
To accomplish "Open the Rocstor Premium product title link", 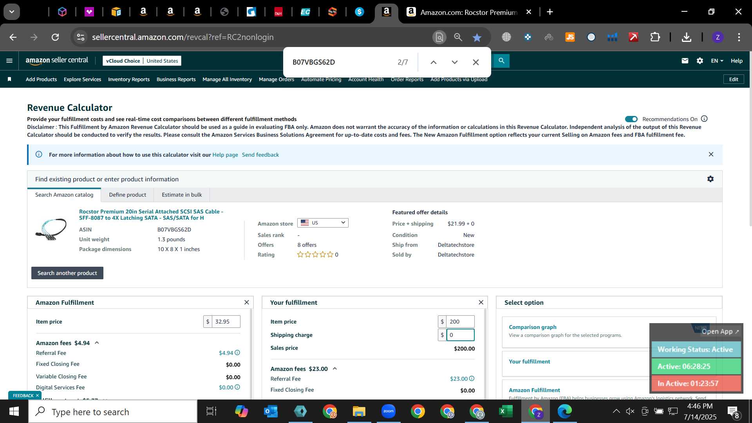I will click(151, 215).
